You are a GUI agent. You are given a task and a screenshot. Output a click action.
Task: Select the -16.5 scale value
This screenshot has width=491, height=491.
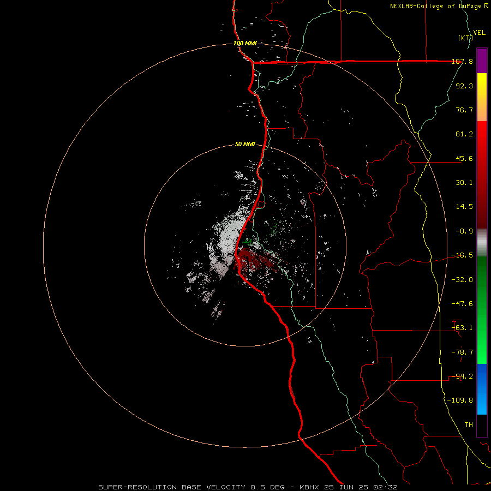tap(462, 255)
